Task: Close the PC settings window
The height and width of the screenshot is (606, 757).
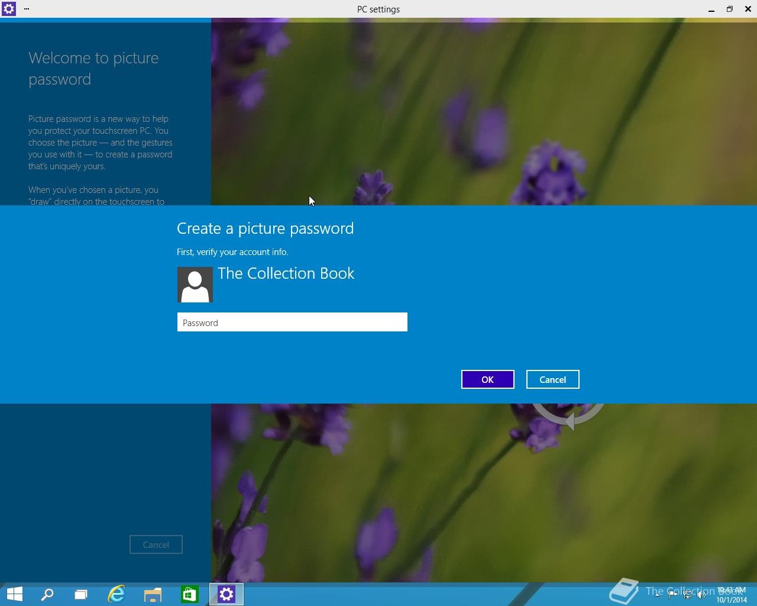Action: (748, 9)
